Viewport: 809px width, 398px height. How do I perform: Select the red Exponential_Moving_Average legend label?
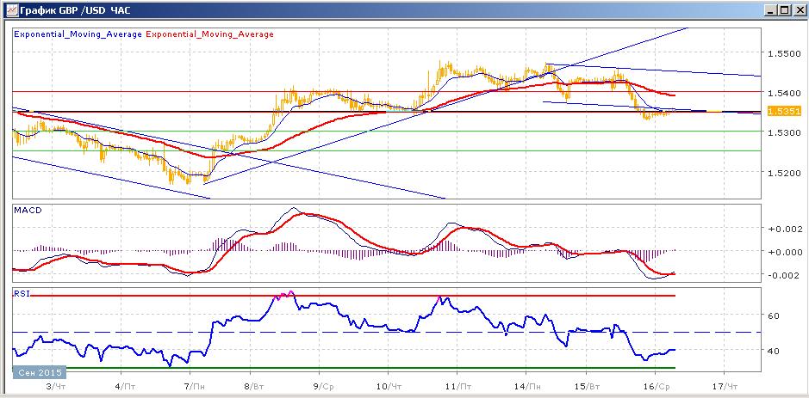click(x=210, y=34)
